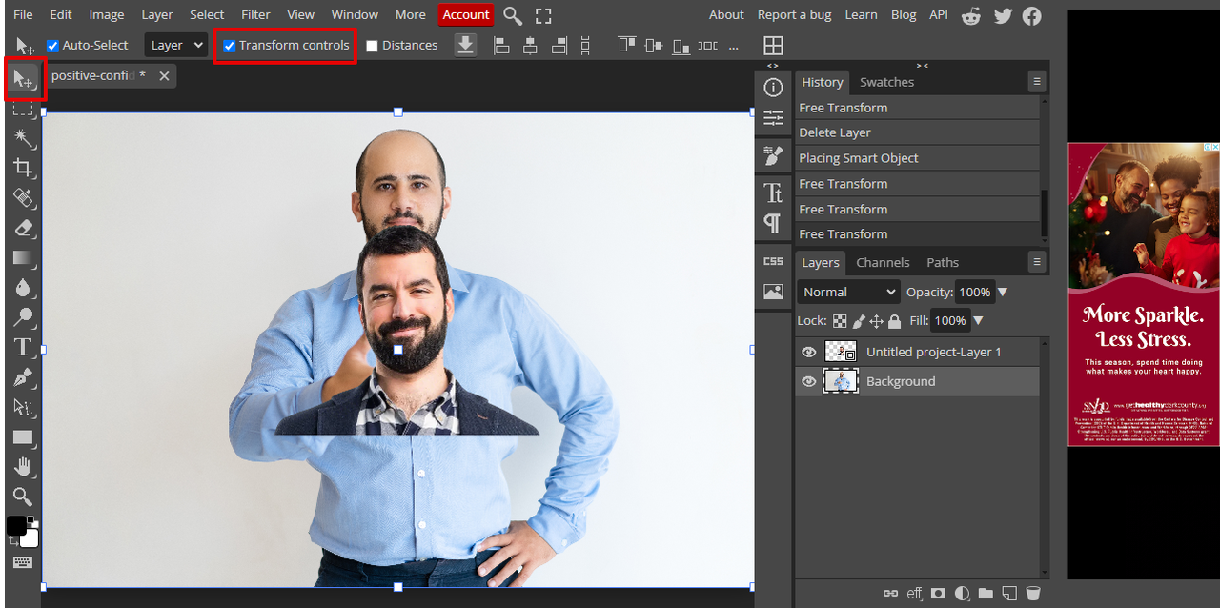This screenshot has width=1220, height=608.
Task: Select the Path Select tool
Action: (24, 407)
